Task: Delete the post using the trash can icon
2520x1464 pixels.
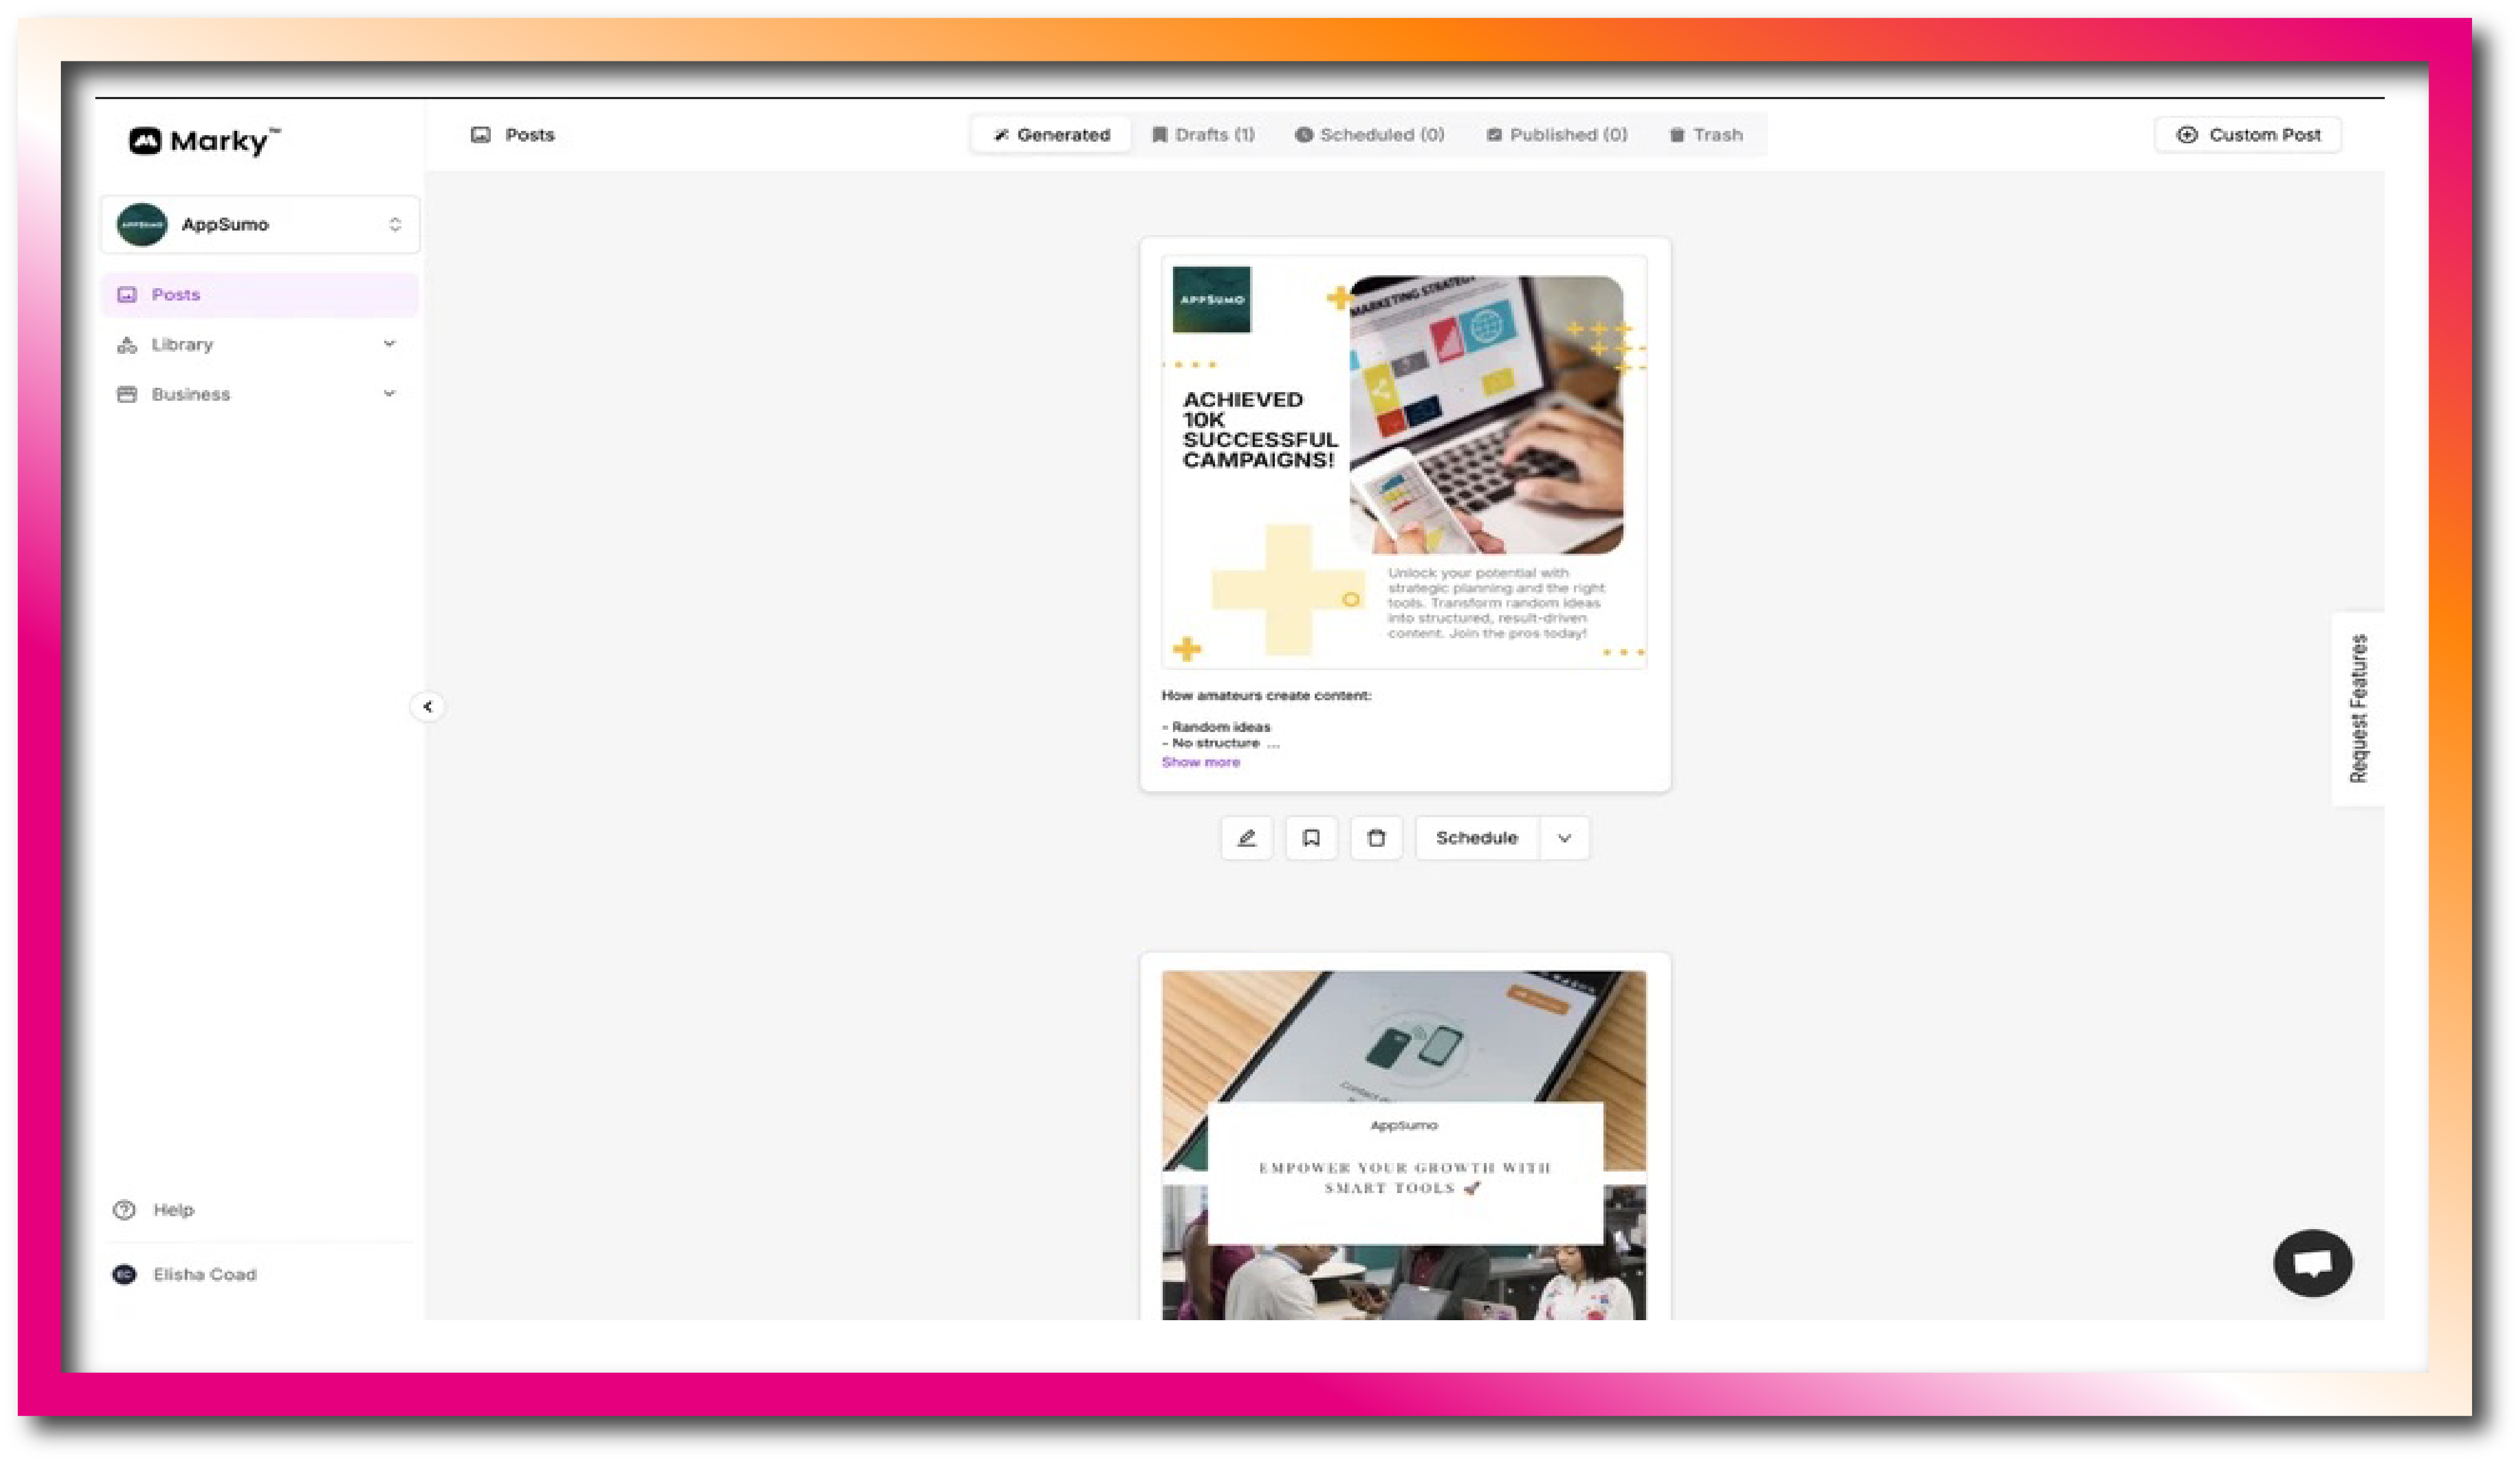Action: [x=1377, y=838]
